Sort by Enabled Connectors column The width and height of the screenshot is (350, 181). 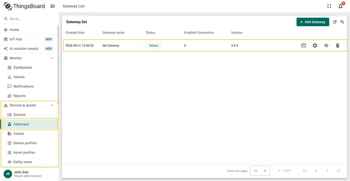coord(199,33)
